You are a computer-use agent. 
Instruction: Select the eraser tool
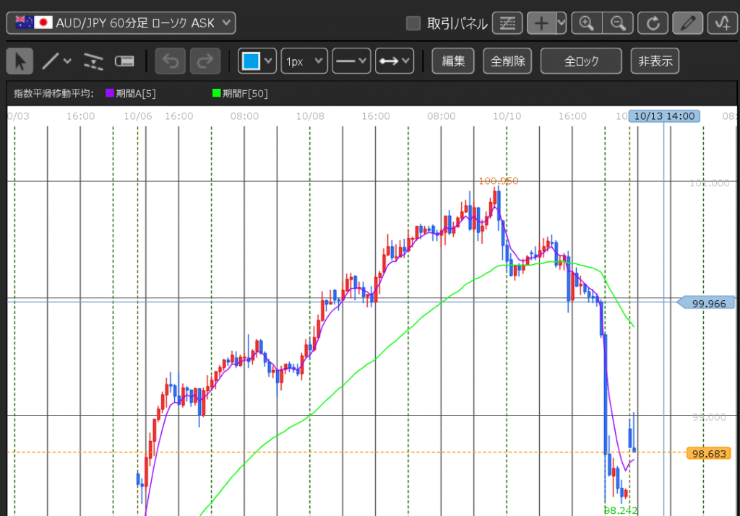(x=124, y=61)
